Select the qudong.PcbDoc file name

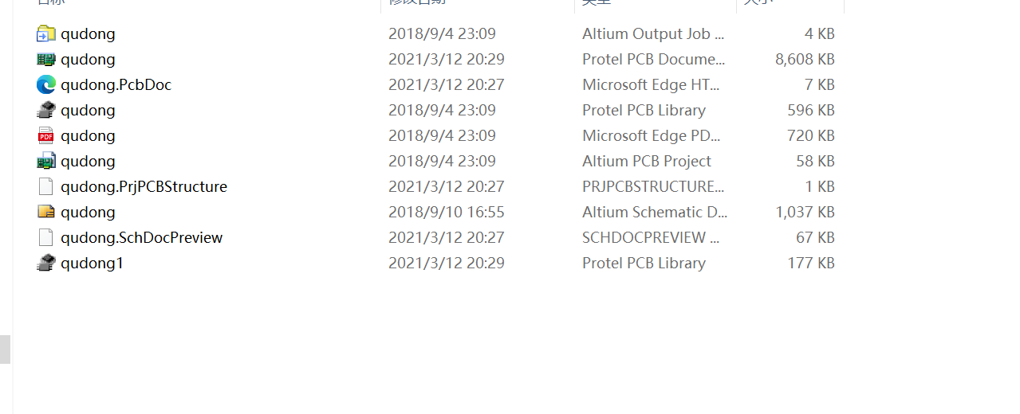pyautogui.click(x=116, y=84)
